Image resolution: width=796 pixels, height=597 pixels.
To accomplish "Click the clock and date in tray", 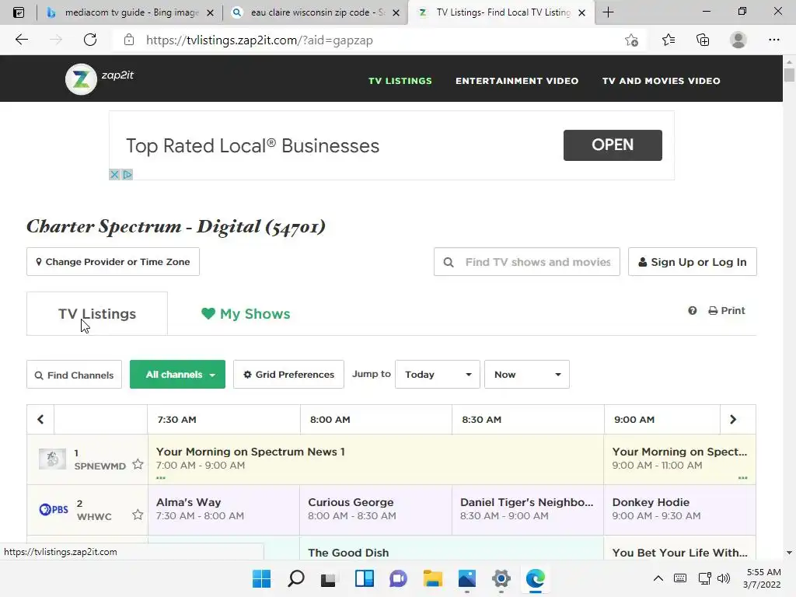I will pyautogui.click(x=763, y=578).
